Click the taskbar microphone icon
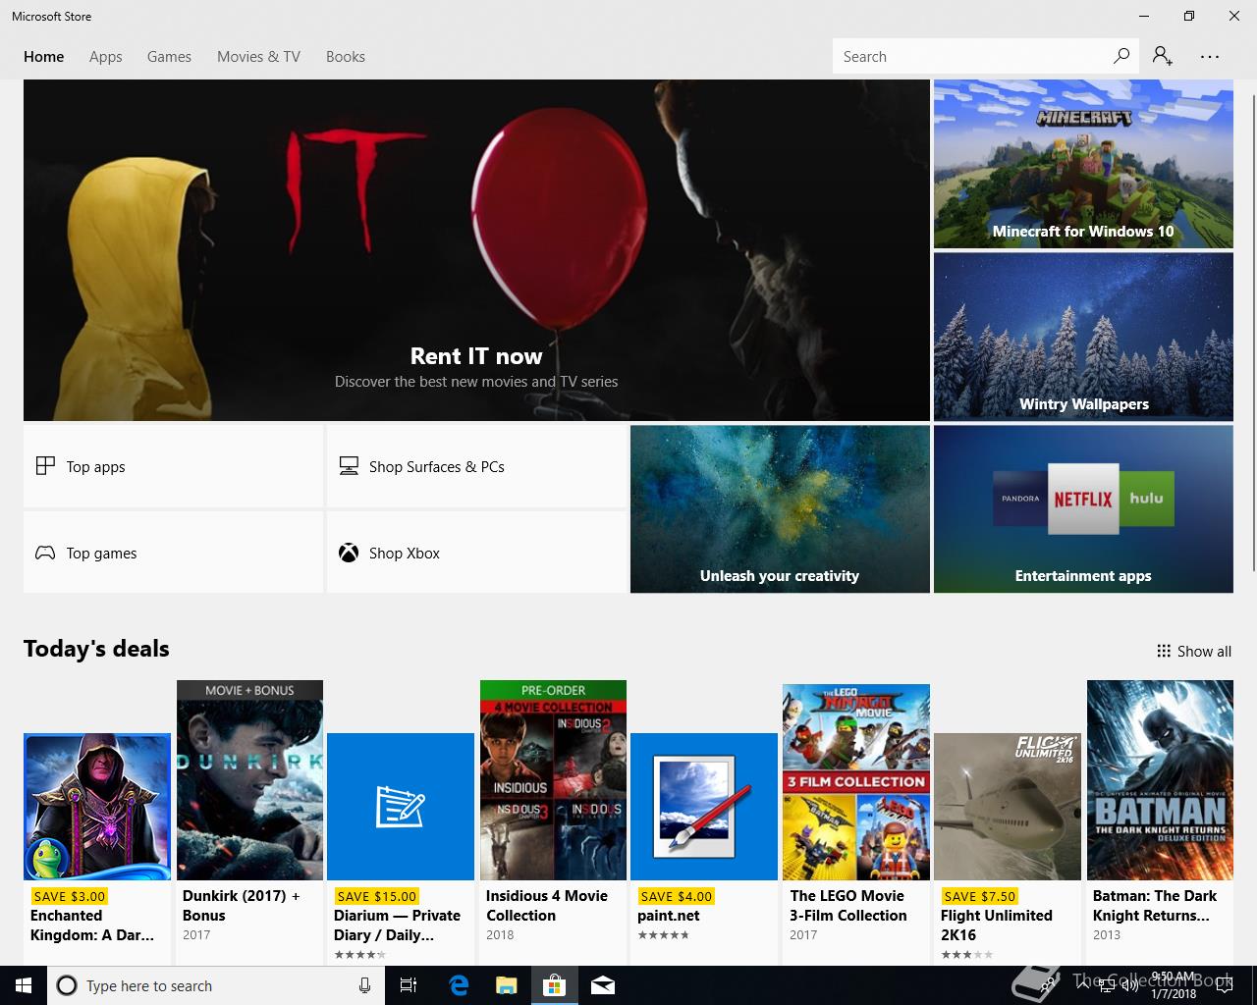Screen dimensions: 1257x1005 point(364,985)
